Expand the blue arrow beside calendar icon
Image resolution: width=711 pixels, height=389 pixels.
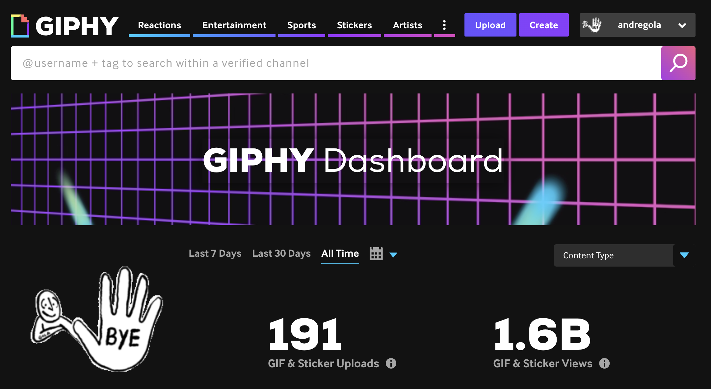pos(393,255)
